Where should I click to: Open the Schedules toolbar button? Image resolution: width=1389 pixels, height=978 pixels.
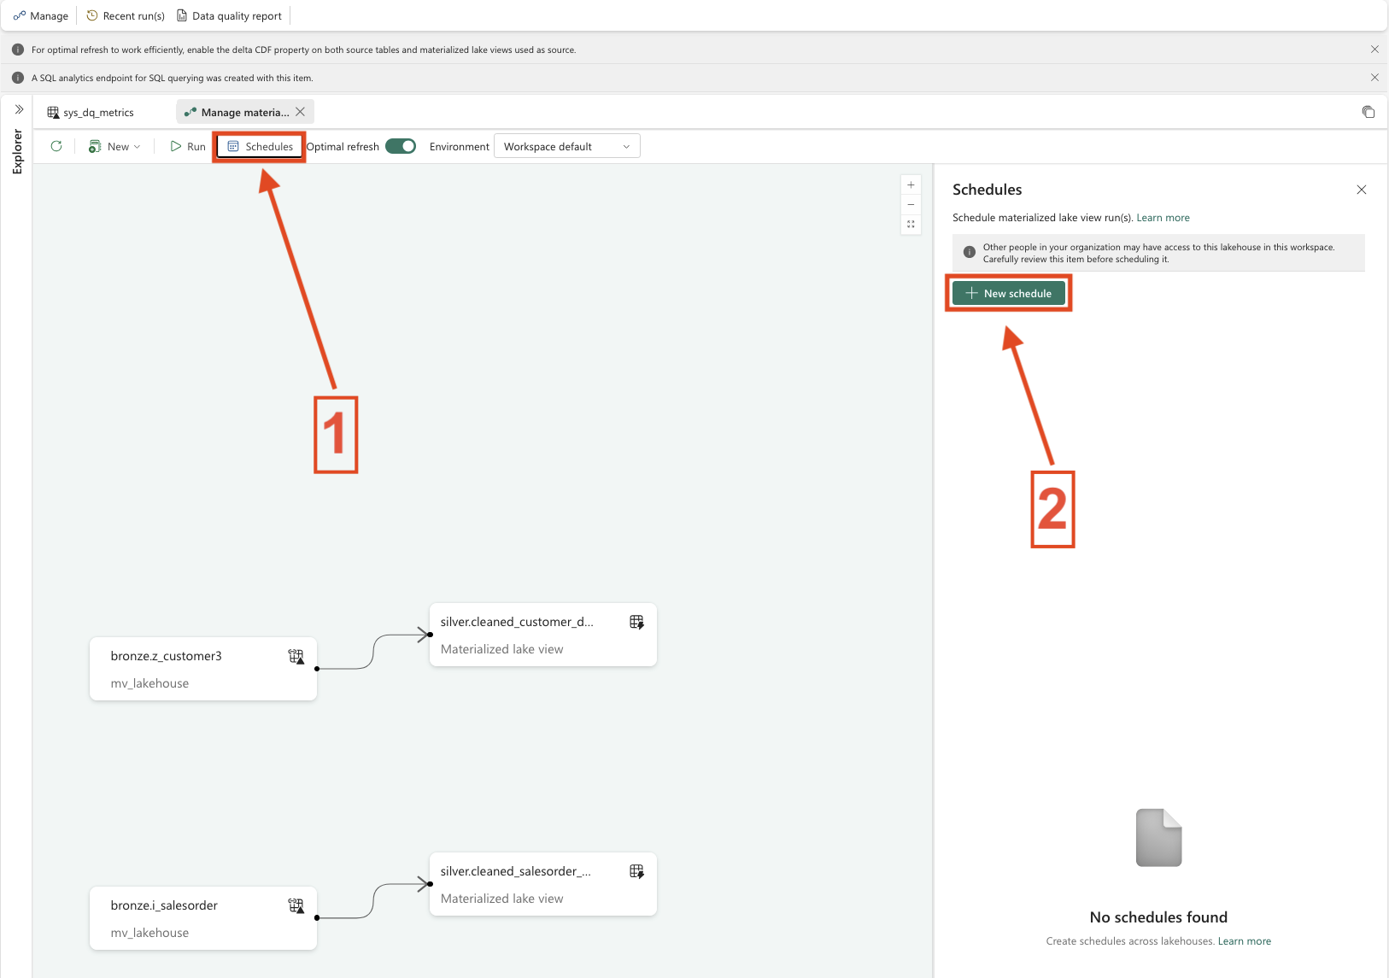click(261, 146)
